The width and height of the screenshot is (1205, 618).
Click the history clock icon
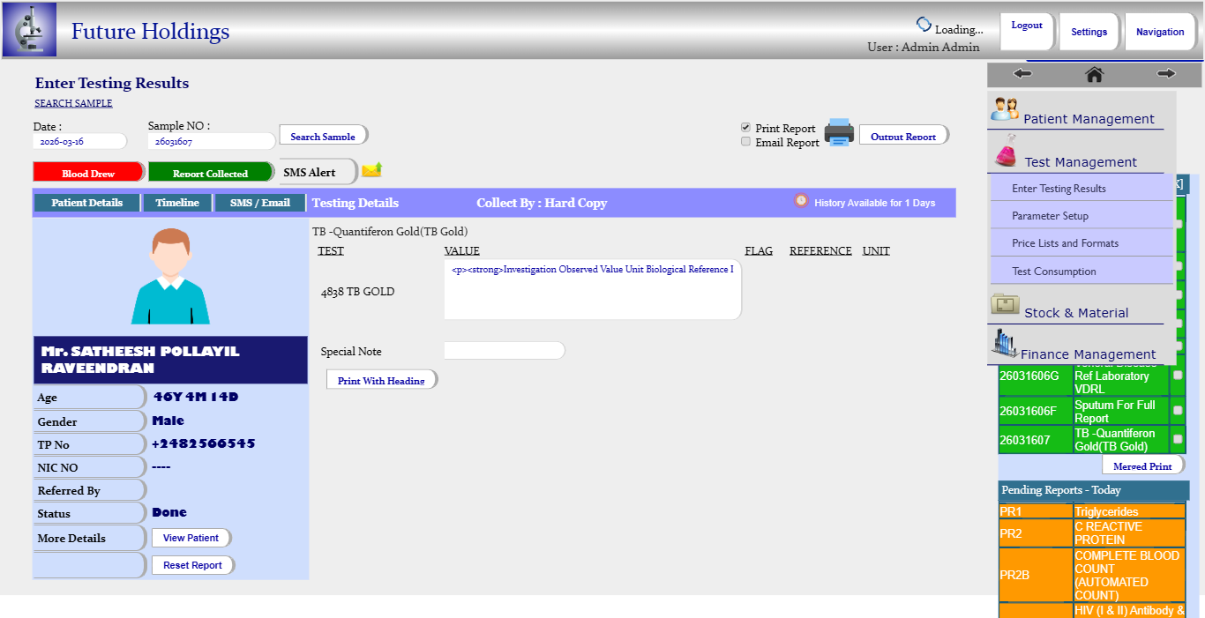point(800,201)
